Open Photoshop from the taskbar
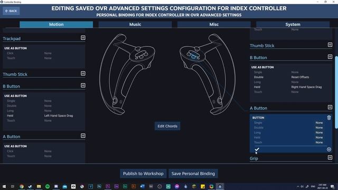 click(99, 186)
